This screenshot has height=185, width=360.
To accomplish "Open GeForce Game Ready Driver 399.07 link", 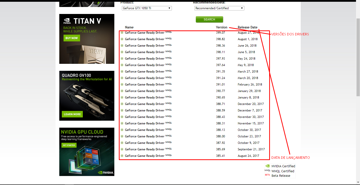I will coord(145,32).
